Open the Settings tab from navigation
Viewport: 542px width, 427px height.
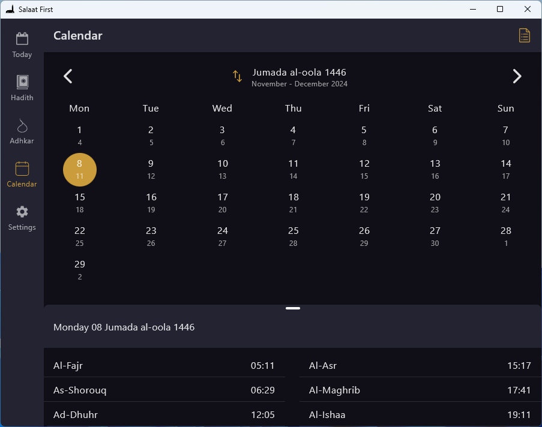22,217
